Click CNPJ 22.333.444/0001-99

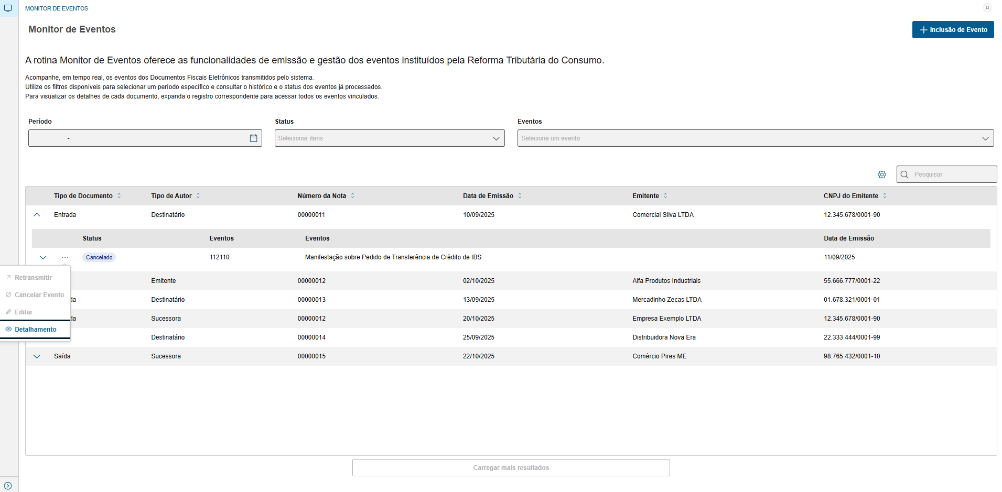852,337
